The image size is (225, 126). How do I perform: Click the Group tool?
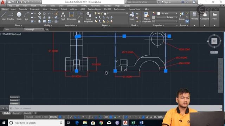(x=182, y=16)
